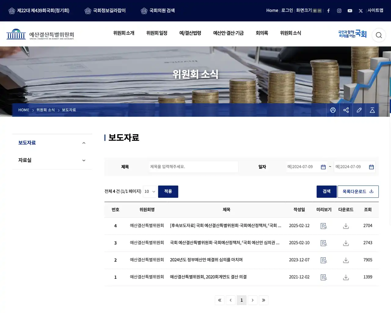Open the Facebook icon in top bar
The image size is (391, 313).
328,11
